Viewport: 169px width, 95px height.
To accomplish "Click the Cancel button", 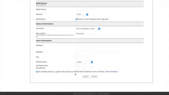I will 94,77.
